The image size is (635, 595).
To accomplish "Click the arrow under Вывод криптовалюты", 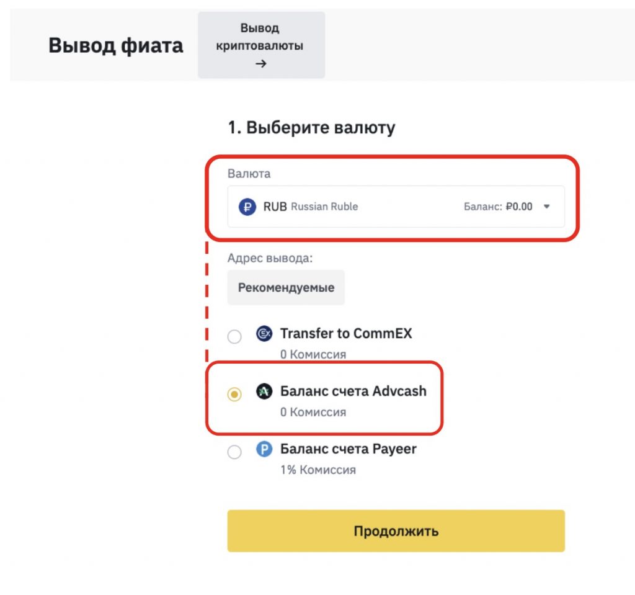I will [x=261, y=63].
